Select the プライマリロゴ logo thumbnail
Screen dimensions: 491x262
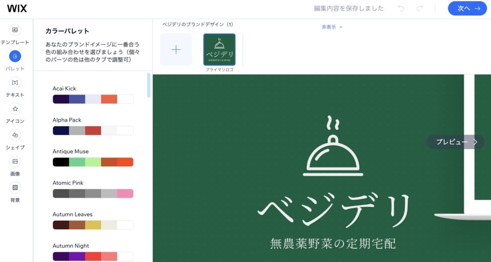pos(219,50)
